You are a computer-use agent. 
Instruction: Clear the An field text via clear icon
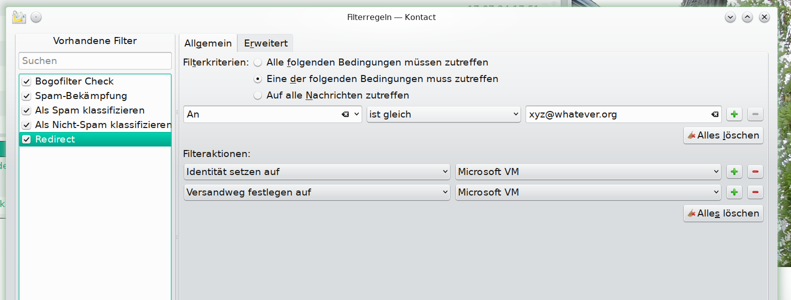click(x=345, y=114)
